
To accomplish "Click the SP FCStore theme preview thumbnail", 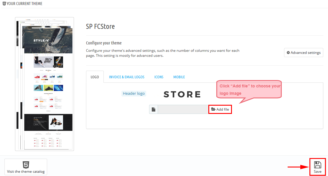I will 44,84.
